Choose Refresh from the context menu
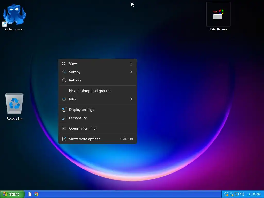Viewport: 264px width, 198px height. pyautogui.click(x=97, y=80)
